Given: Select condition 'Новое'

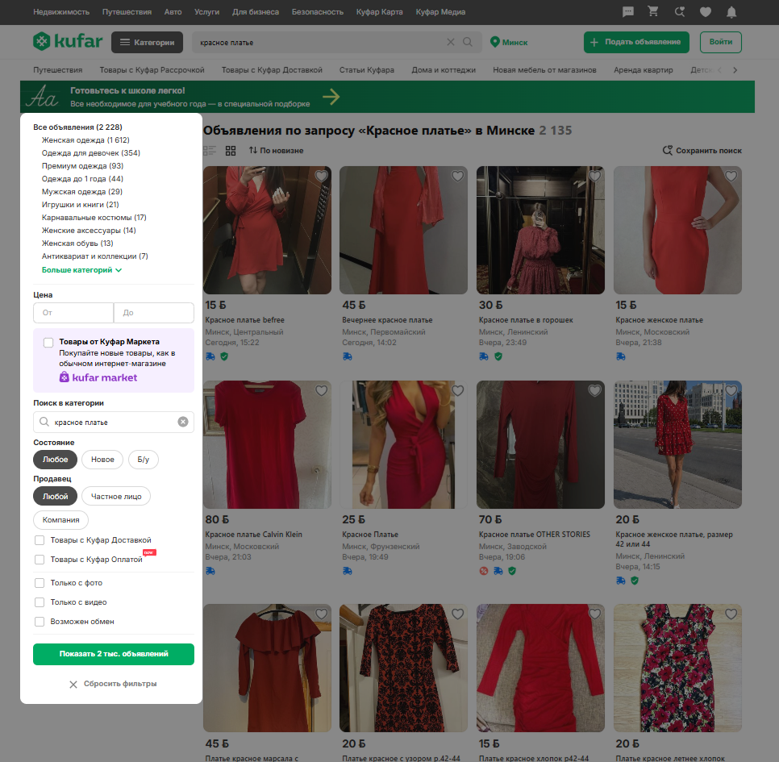Looking at the screenshot, I should click(x=102, y=460).
